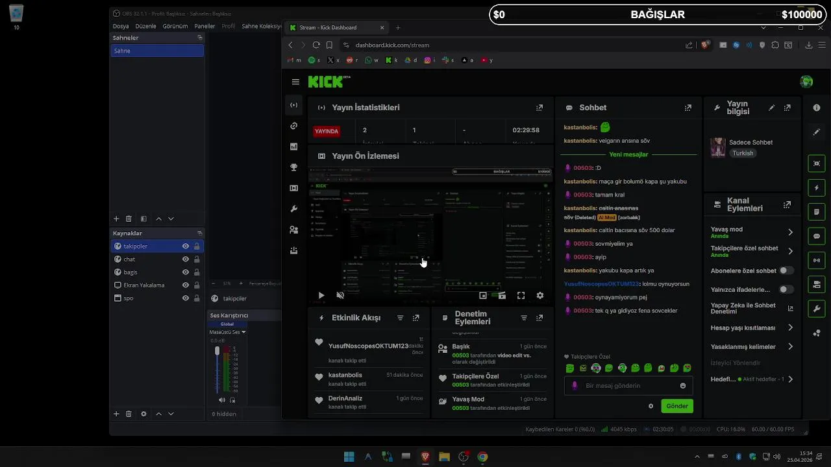Open the analytics bar chart icon in Kick sidebar
This screenshot has width=831, height=467.
click(294, 147)
